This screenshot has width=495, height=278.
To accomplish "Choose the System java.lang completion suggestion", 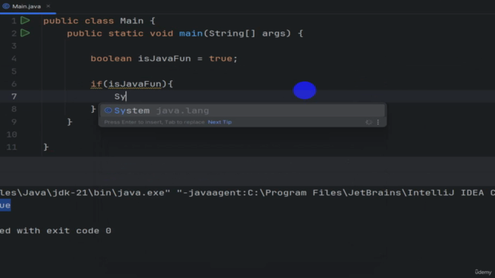I will click(242, 110).
